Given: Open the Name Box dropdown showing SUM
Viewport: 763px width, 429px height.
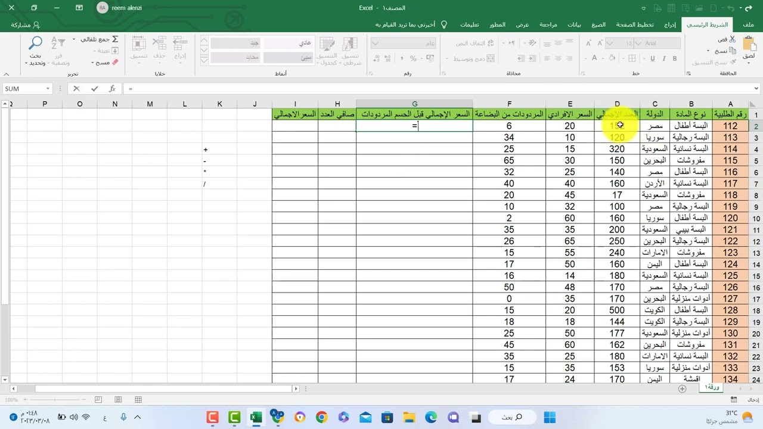Looking at the screenshot, I should [x=48, y=89].
